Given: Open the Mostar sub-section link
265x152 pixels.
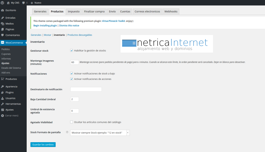Looking at the screenshot, I should pyautogui.click(x=48, y=35).
